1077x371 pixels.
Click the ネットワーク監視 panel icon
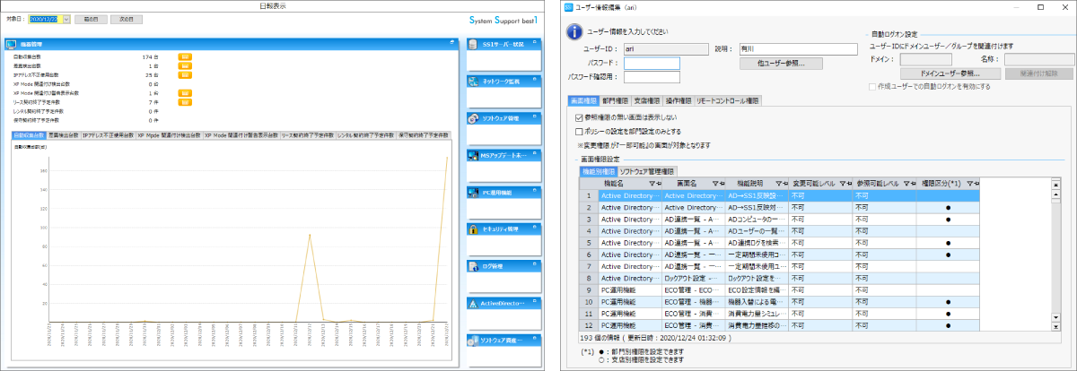(474, 82)
